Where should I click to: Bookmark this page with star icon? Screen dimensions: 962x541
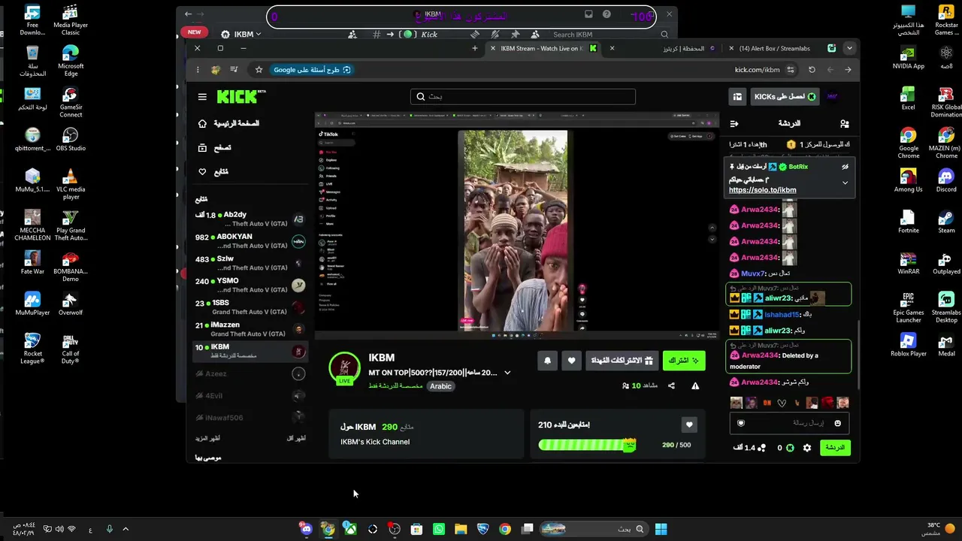coord(259,70)
